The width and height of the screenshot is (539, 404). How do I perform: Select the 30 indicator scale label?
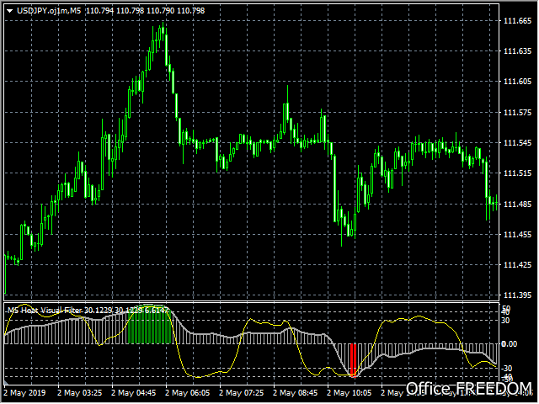[x=505, y=321]
